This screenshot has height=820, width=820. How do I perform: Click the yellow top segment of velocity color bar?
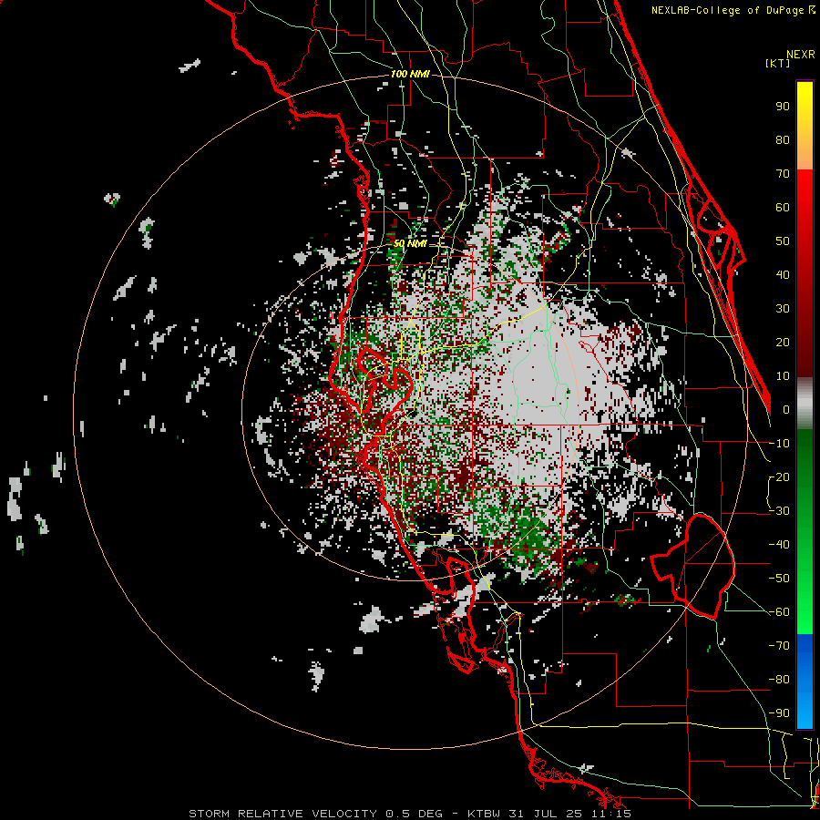point(805,126)
